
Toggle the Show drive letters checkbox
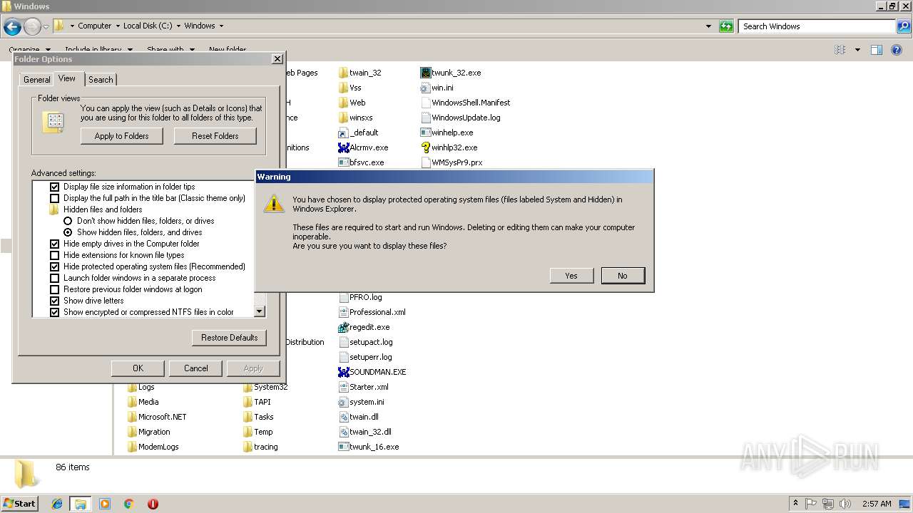(x=54, y=301)
